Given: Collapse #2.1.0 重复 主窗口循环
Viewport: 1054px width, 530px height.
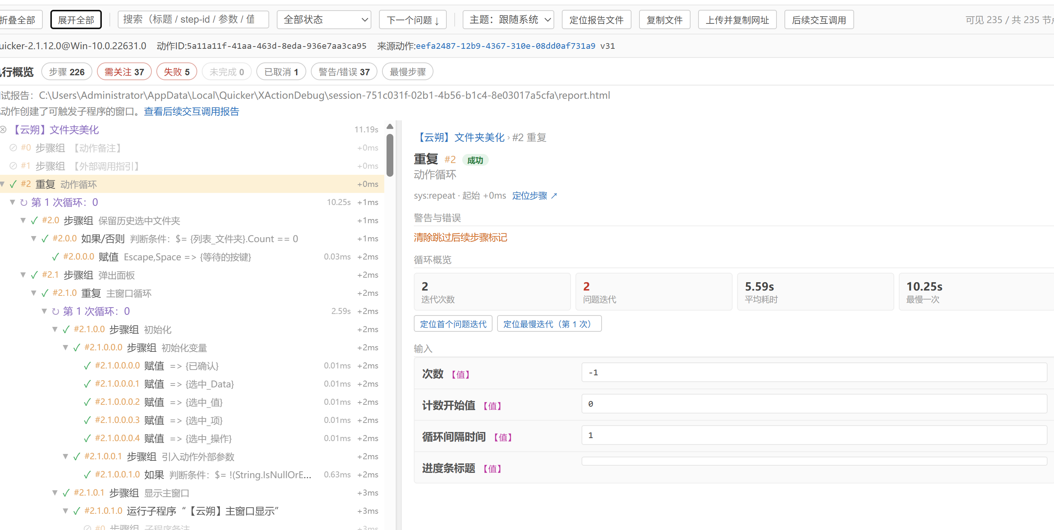Looking at the screenshot, I should [x=34, y=293].
